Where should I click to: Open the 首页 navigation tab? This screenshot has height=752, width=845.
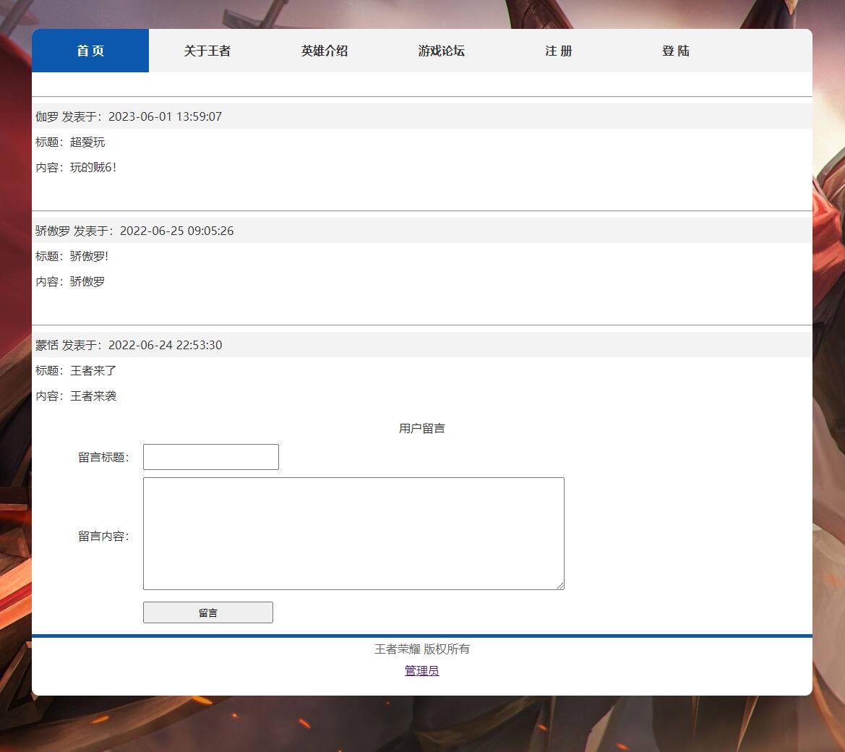tap(90, 51)
